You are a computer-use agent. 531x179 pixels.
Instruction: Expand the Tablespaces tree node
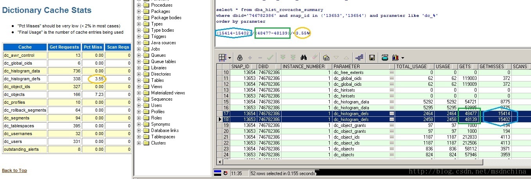(139, 137)
